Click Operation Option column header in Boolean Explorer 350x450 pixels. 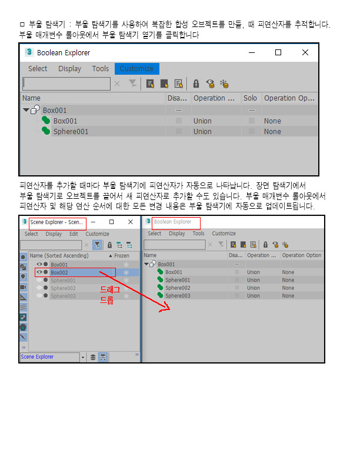point(302,255)
